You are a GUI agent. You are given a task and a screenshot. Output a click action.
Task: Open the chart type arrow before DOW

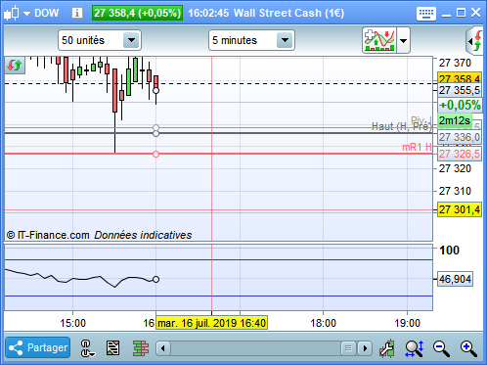pos(26,14)
